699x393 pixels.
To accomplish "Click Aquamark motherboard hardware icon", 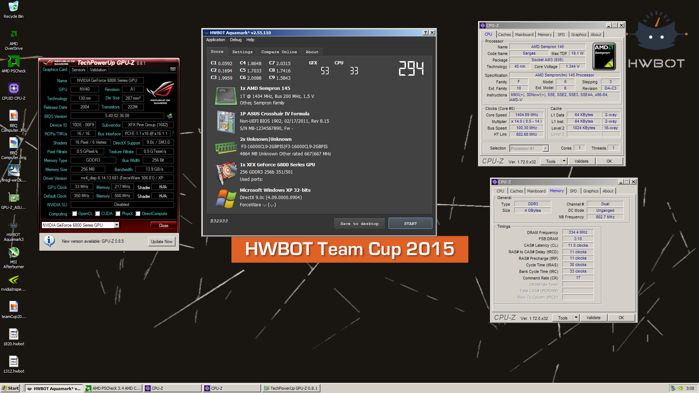I will [226, 122].
